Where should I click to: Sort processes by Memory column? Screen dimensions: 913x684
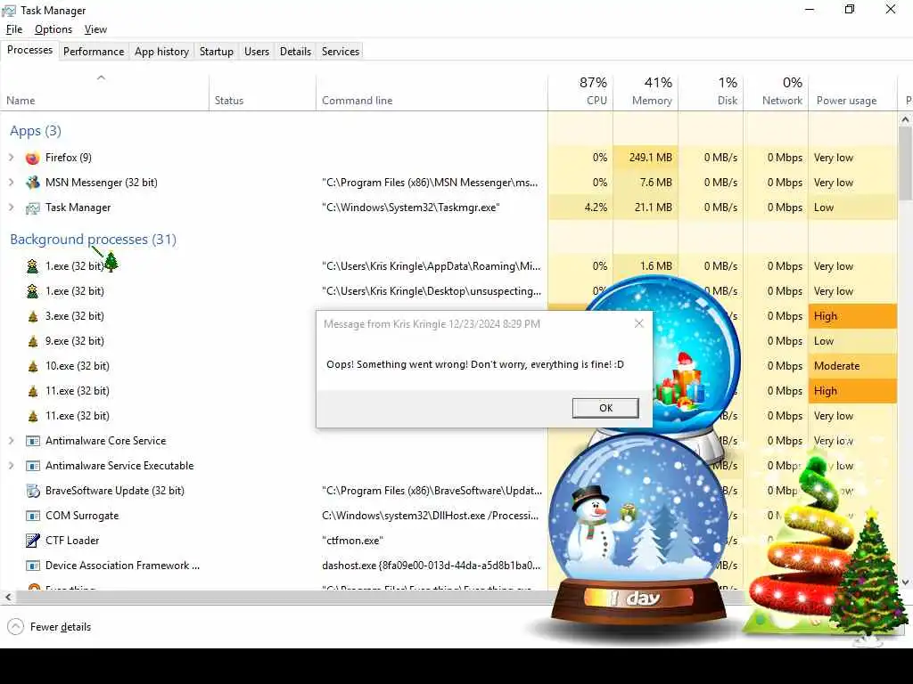646,92
